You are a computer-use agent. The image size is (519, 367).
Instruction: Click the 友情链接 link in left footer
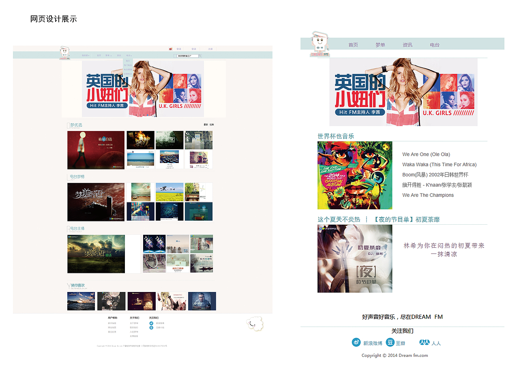[x=134, y=336]
